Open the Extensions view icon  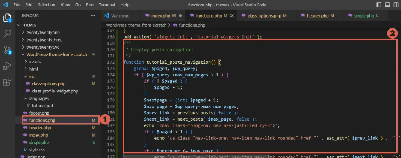click(x=7, y=82)
